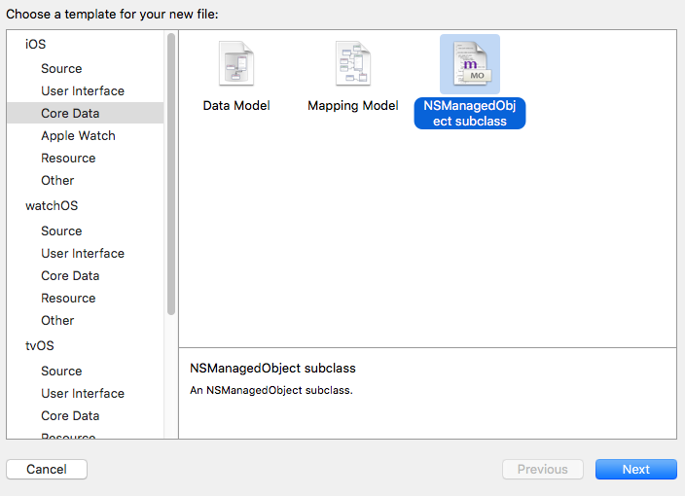Screen dimensions: 685x496
Task: Select the Data Model template icon
Action: [235, 64]
